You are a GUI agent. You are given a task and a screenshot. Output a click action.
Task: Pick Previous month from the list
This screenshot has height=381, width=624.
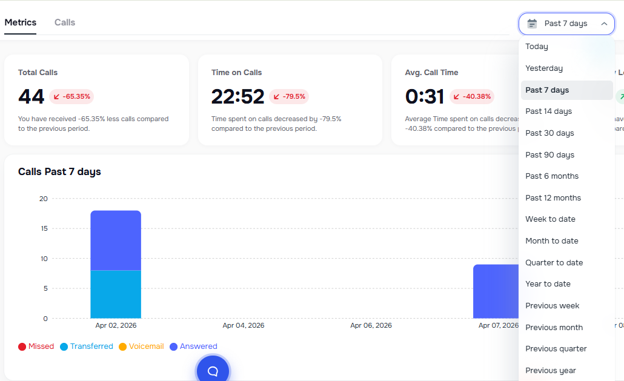click(554, 327)
